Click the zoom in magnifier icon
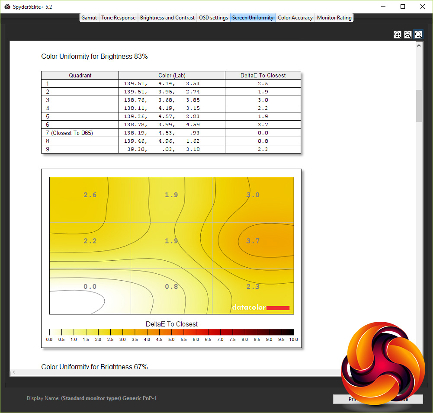 [x=398, y=35]
